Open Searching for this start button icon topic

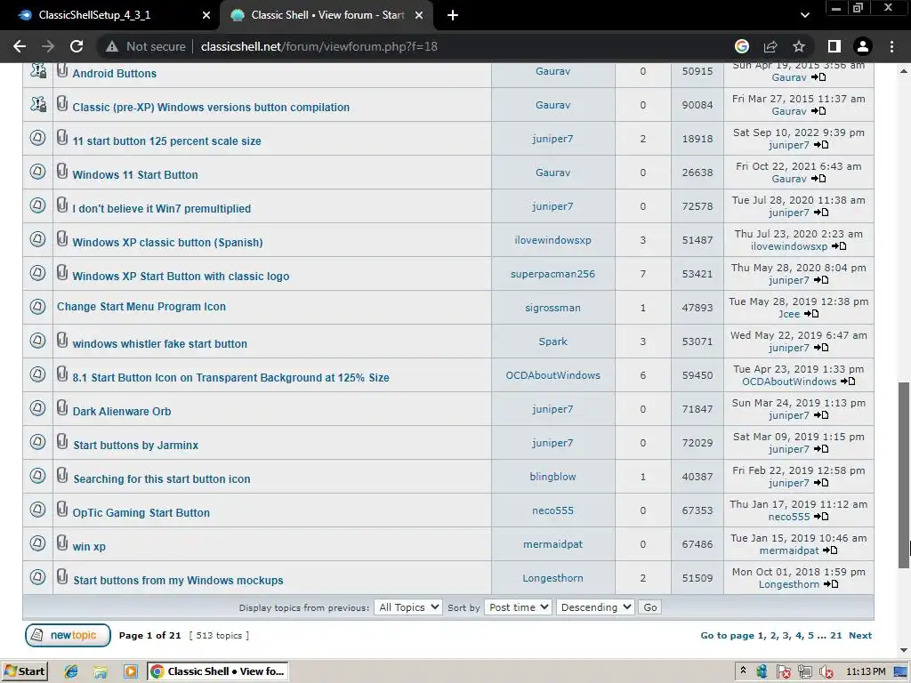click(162, 479)
